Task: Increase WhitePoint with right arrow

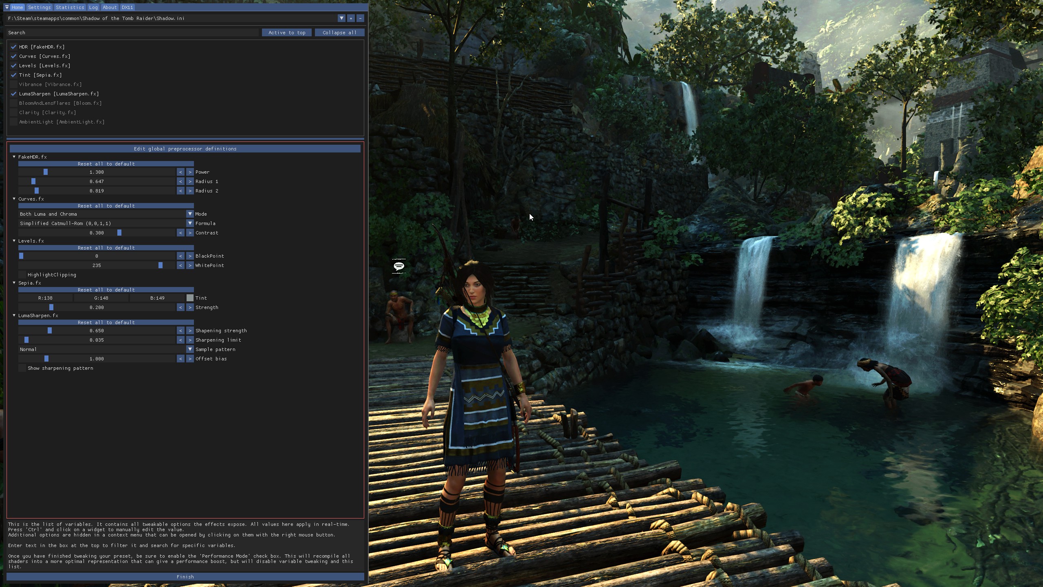Action: click(190, 265)
